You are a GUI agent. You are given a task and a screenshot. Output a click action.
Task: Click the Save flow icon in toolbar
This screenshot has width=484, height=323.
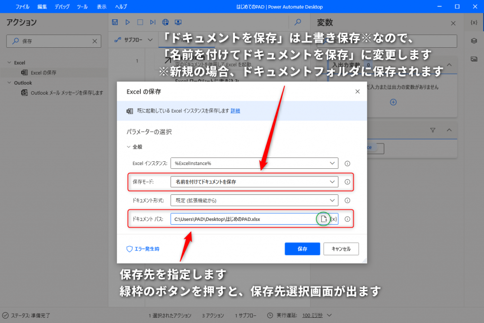tap(115, 22)
